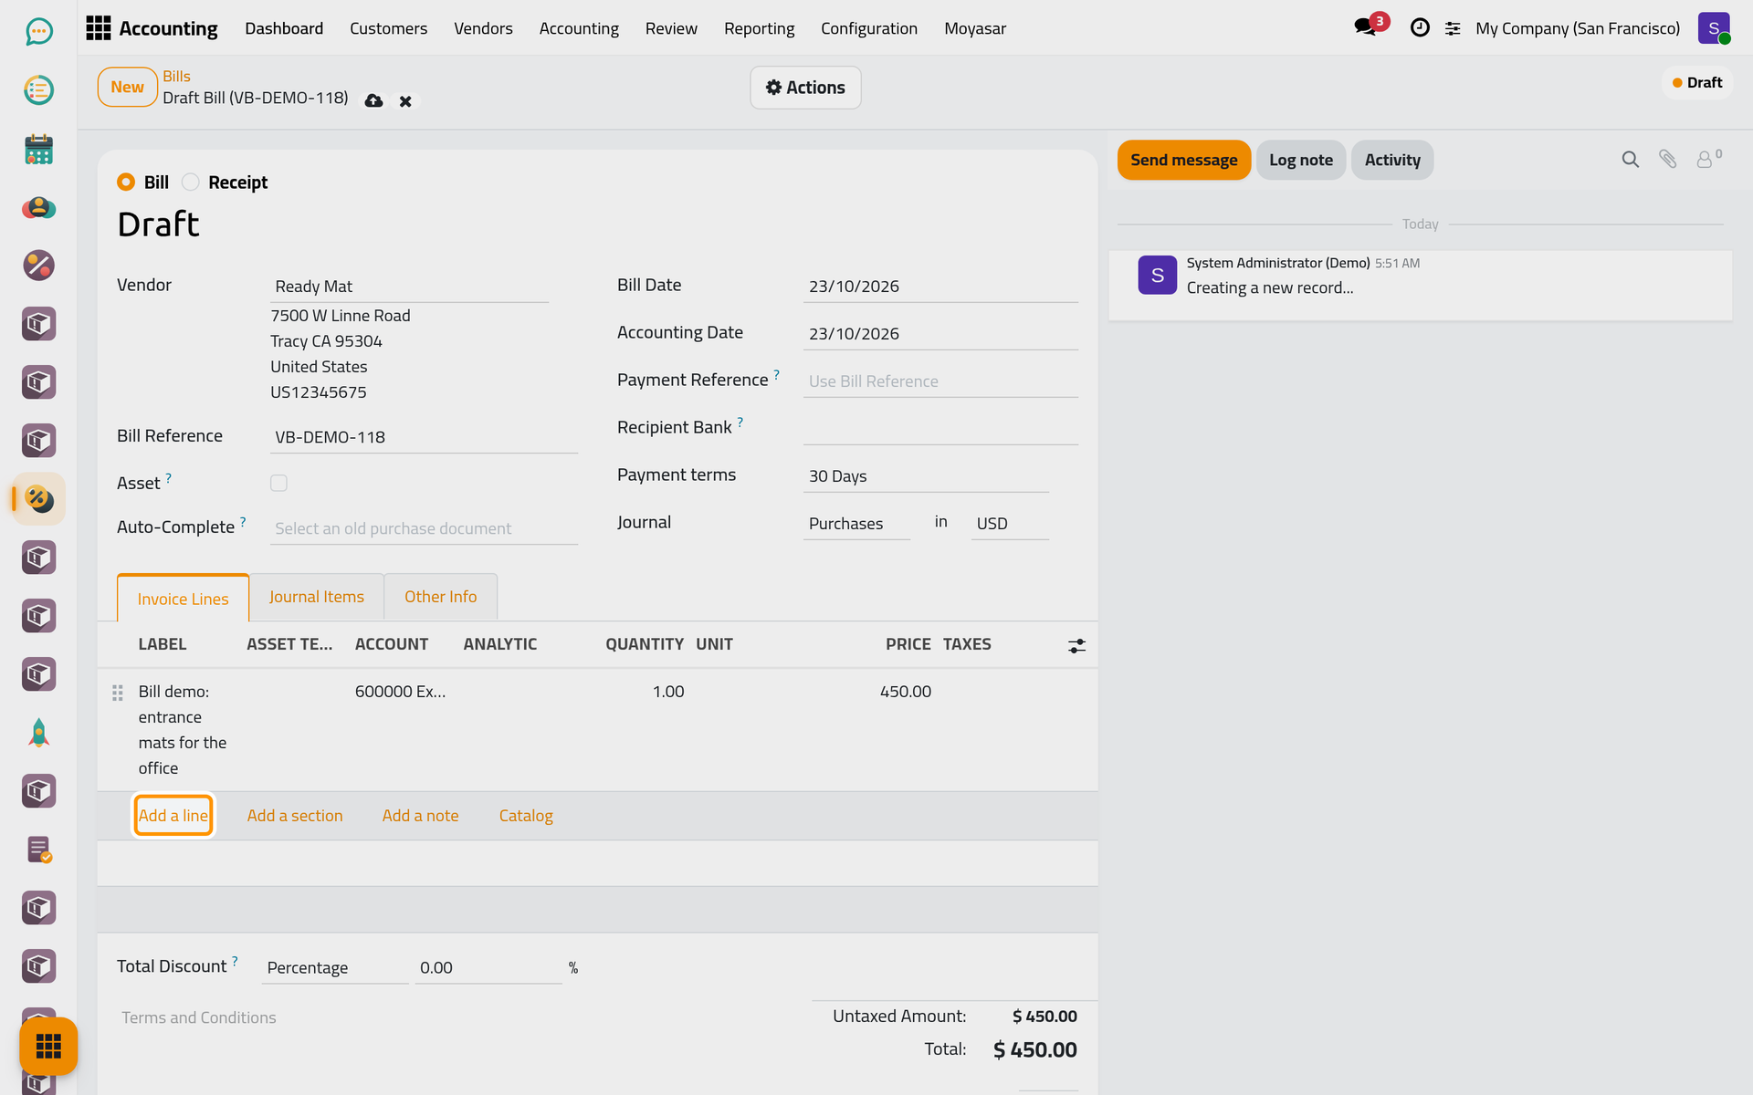The image size is (1753, 1095).
Task: Open the Reporting menu
Action: pos(759,28)
